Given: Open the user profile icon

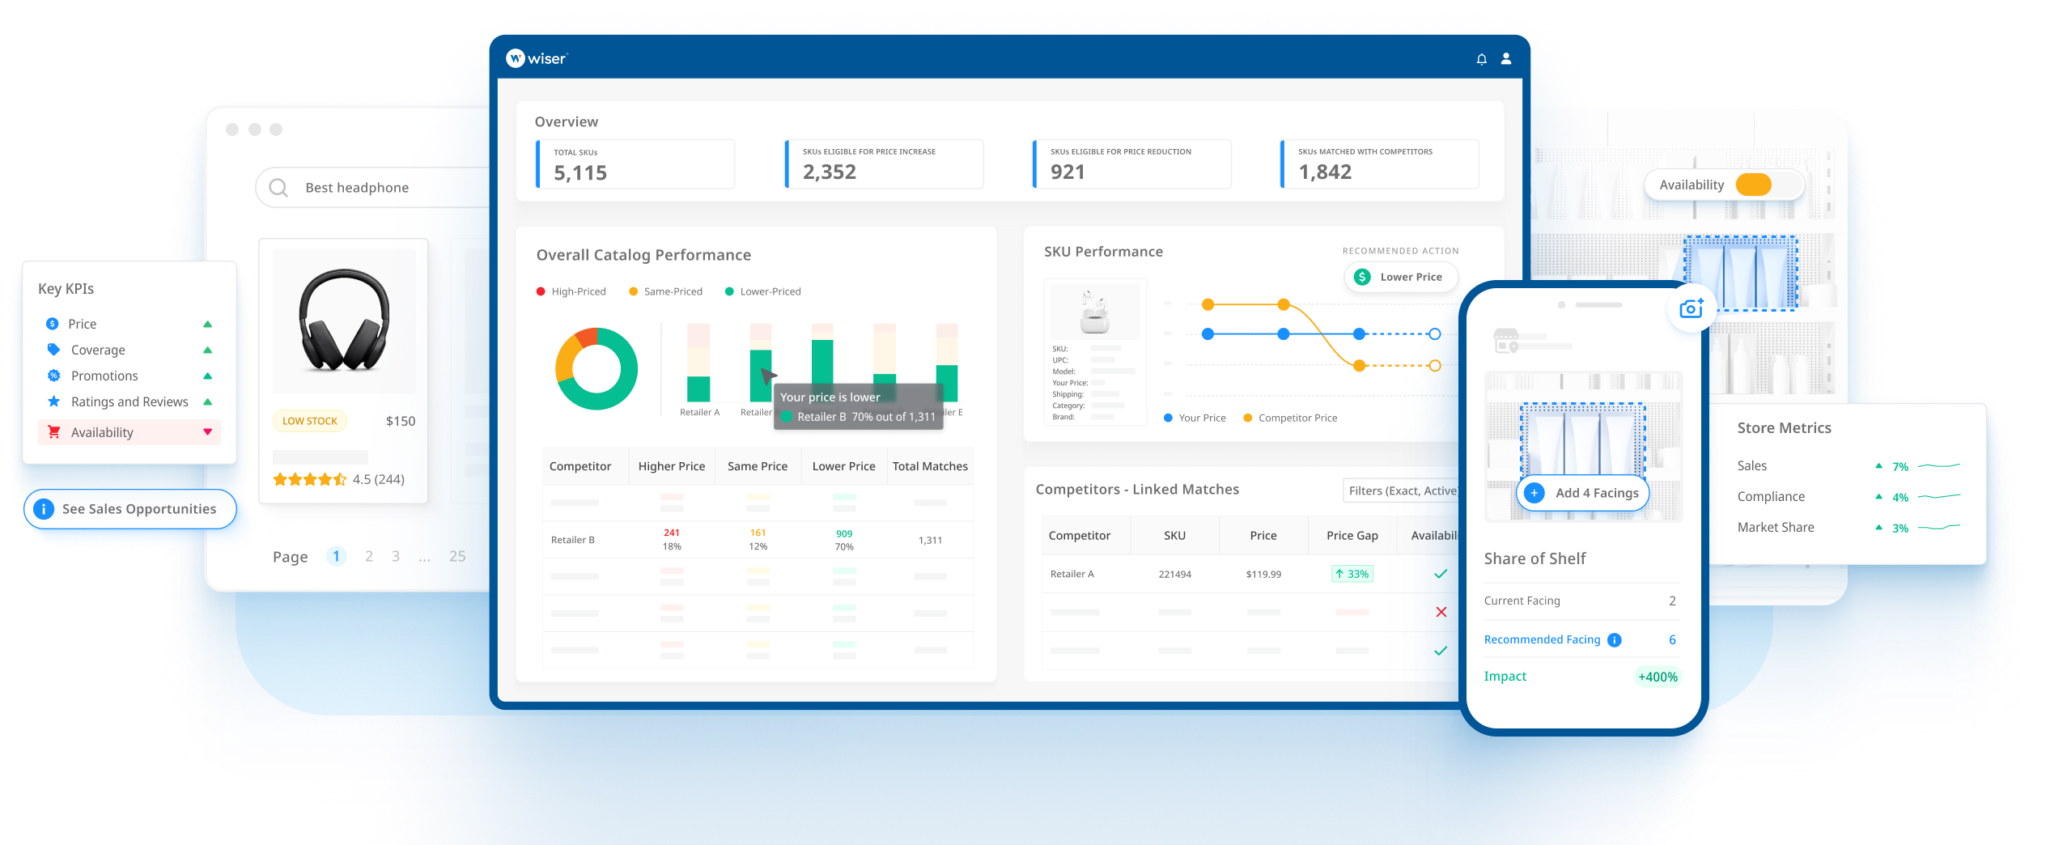Looking at the screenshot, I should pyautogui.click(x=1506, y=59).
